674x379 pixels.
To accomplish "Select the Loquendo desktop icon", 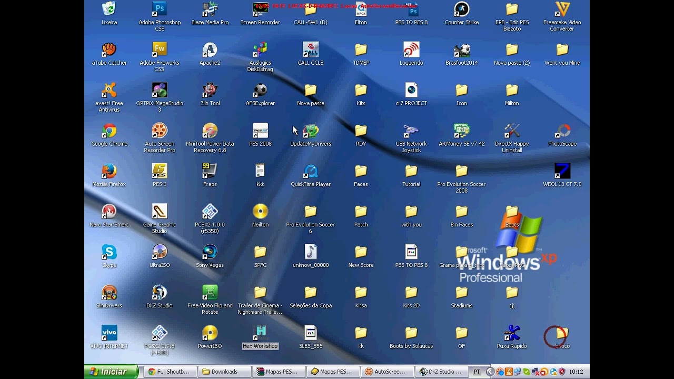I will [x=411, y=49].
